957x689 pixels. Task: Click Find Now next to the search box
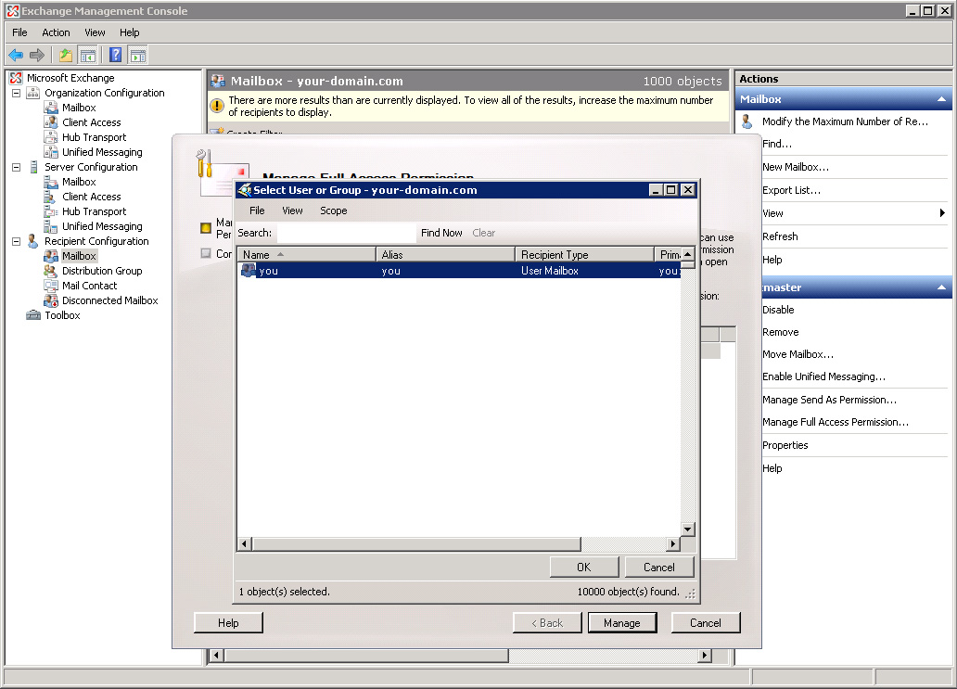441,233
